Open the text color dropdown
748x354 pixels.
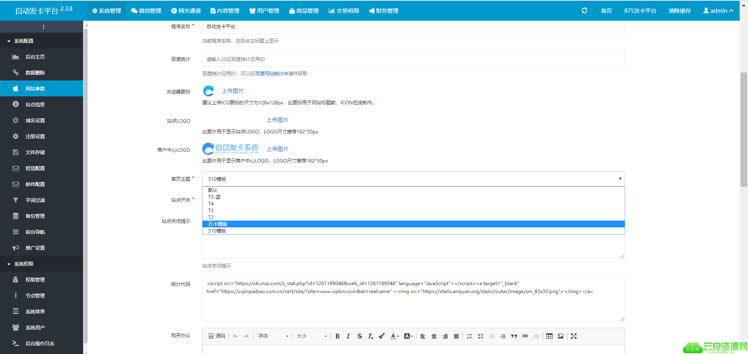click(394, 336)
